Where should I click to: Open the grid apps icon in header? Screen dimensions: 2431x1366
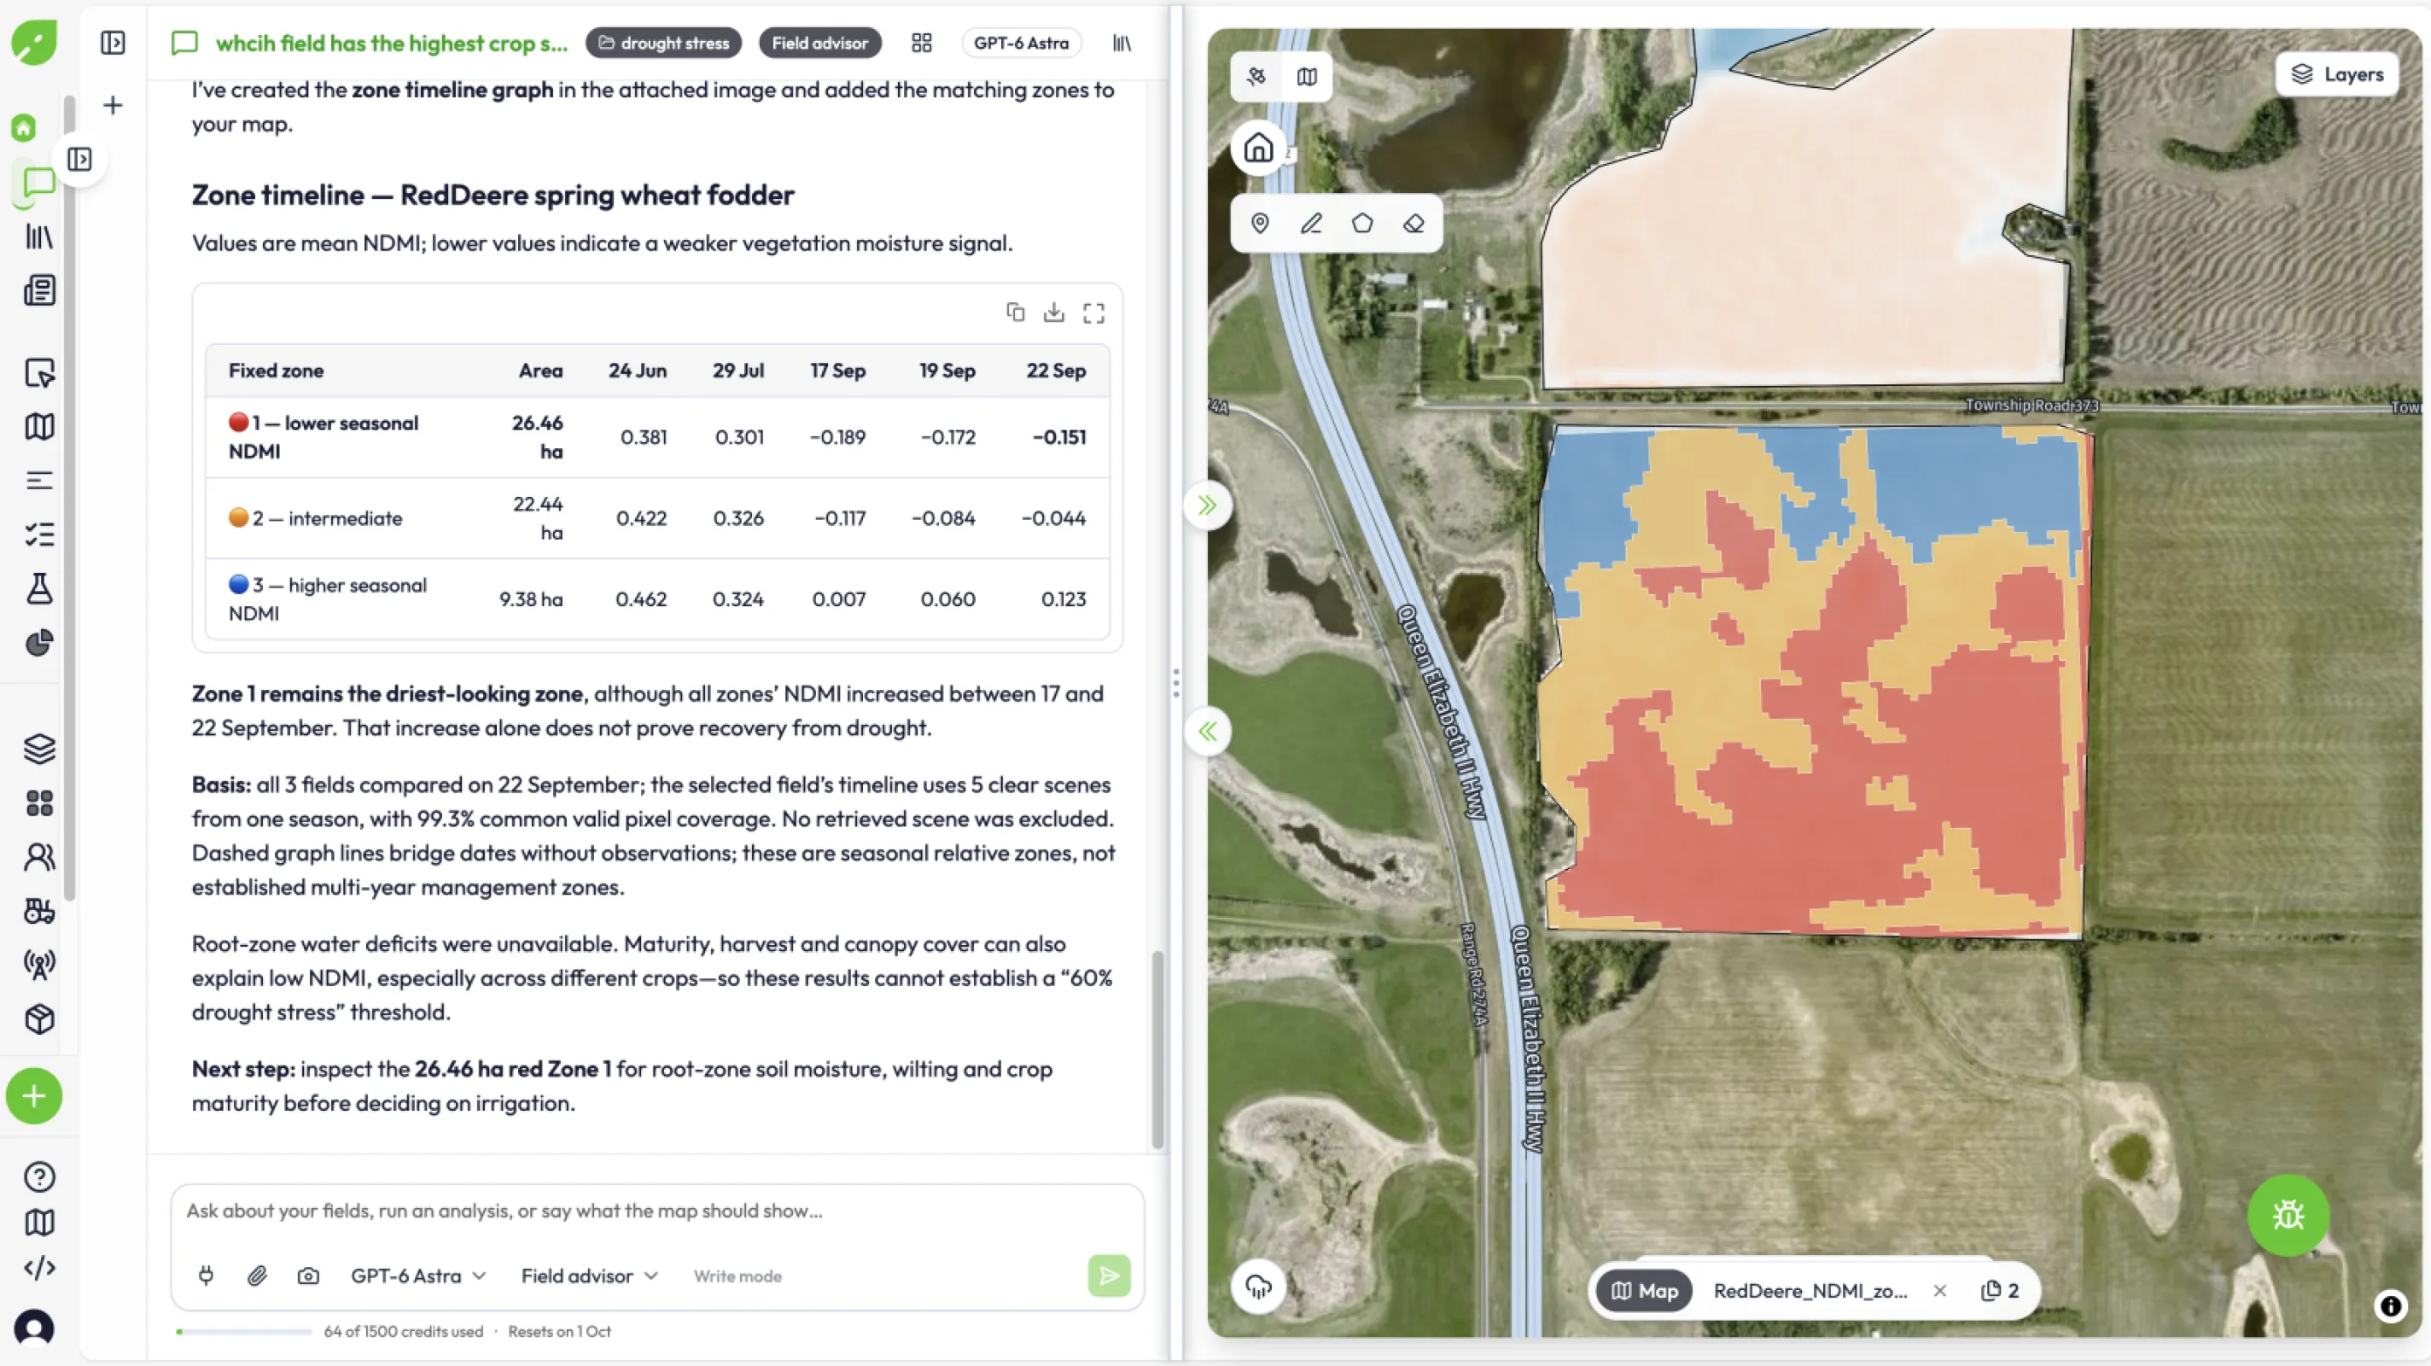pyautogui.click(x=922, y=43)
